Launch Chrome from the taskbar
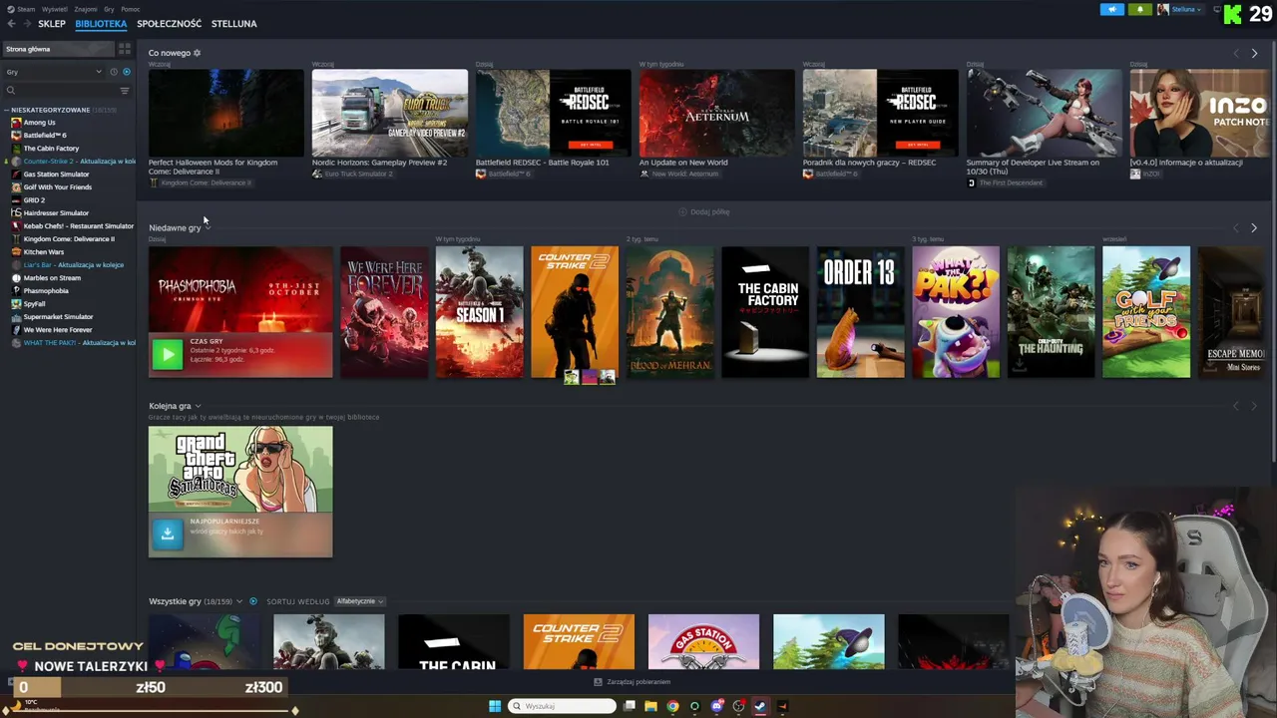1277x718 pixels. point(672,706)
